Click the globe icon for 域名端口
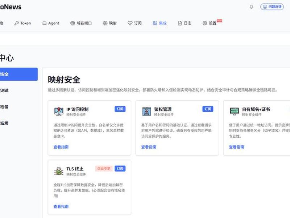This screenshot has width=290, height=218. [72, 23]
